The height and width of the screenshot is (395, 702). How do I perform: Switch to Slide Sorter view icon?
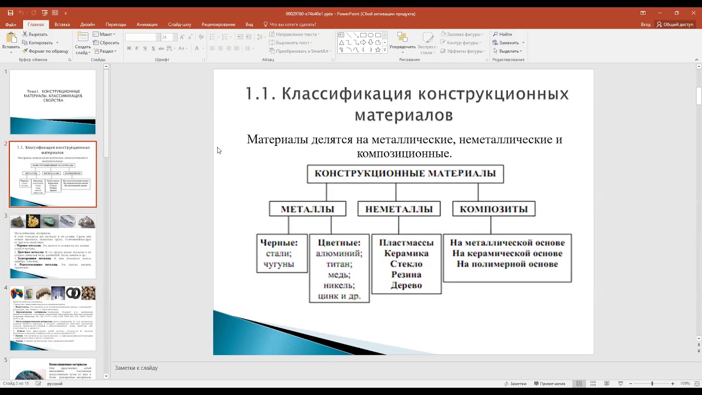(x=593, y=383)
